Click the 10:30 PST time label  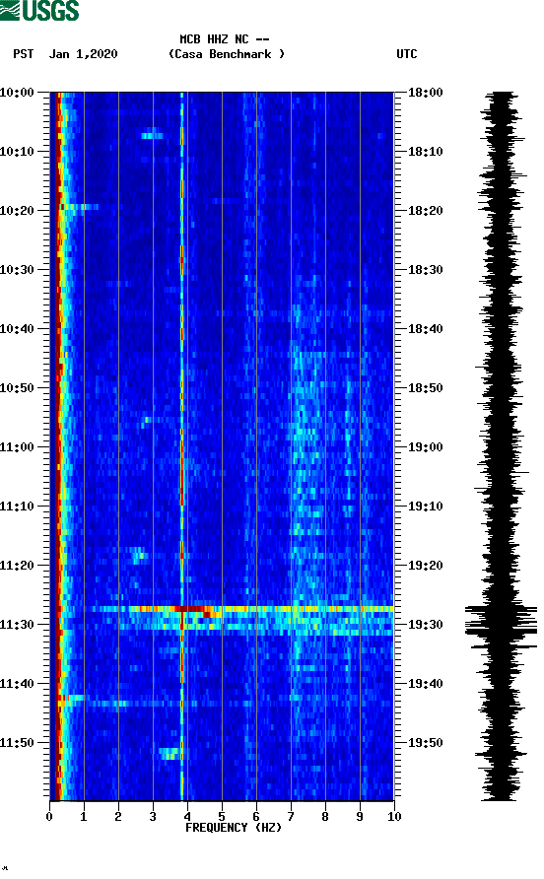[17, 270]
